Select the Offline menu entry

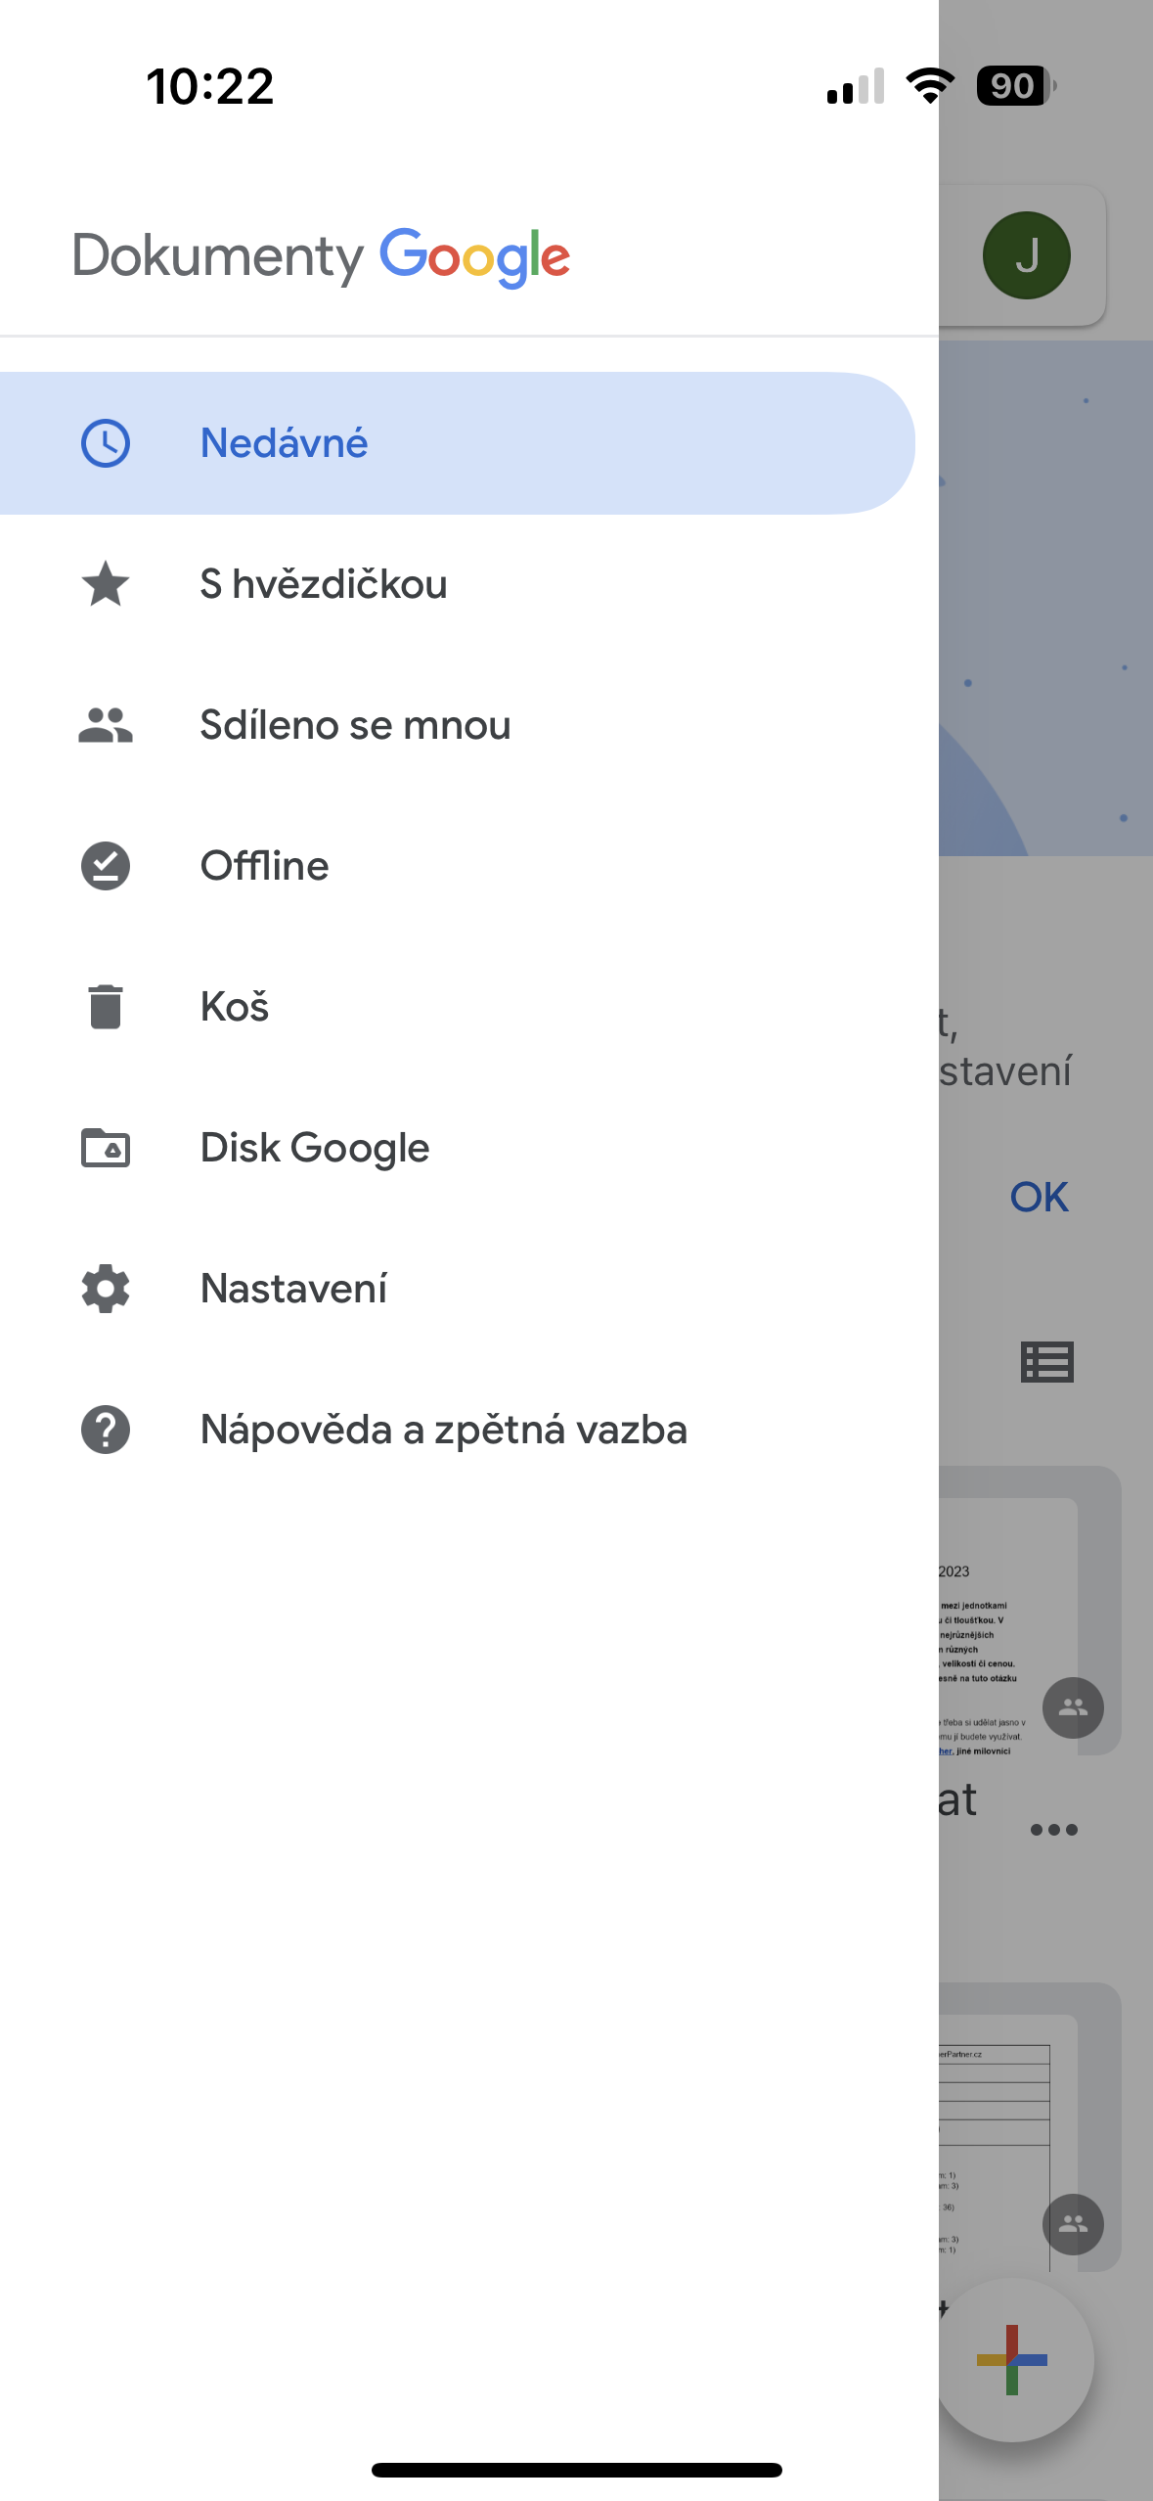[265, 866]
